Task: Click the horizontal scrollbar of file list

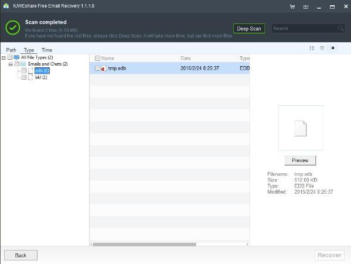Action: pos(145,244)
